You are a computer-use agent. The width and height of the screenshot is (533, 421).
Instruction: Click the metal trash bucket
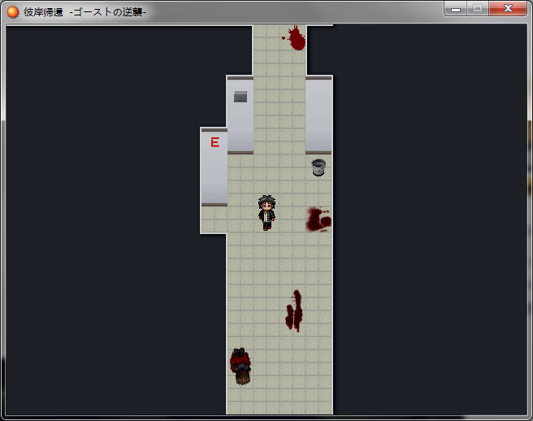318,167
